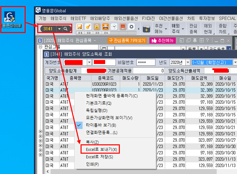Click the G logo in the 영웅문Global title bar
This screenshot has height=174, width=237.
(x=38, y=10)
